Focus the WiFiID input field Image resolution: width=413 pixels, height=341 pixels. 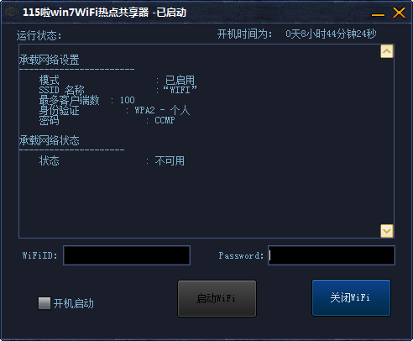(127, 255)
